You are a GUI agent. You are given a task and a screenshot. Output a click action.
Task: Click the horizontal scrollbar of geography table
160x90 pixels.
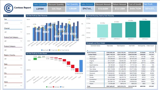pos(110,87)
